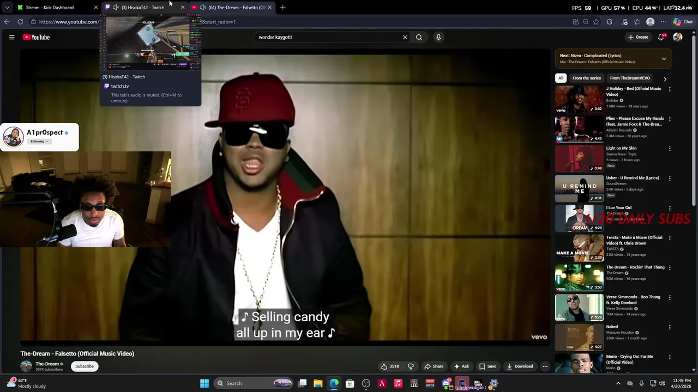The image size is (698, 392).
Task: Reload the page in browser
Action: coord(20,22)
